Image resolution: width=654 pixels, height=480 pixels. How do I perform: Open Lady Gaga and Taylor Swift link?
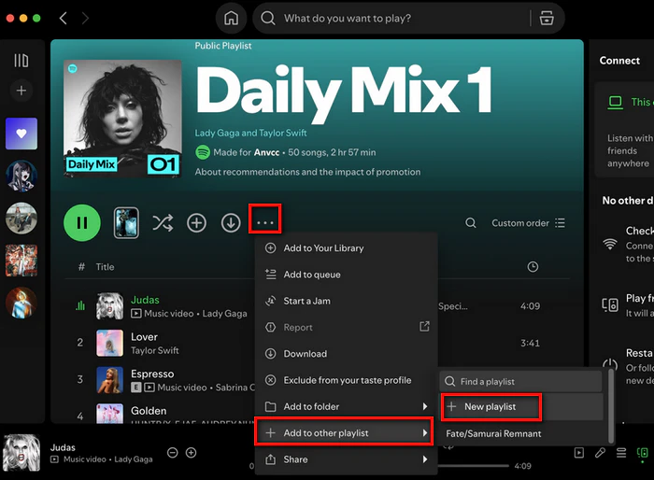(250, 133)
